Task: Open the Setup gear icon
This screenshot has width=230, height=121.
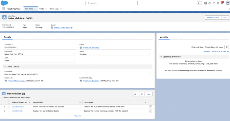Action: click(218, 3)
